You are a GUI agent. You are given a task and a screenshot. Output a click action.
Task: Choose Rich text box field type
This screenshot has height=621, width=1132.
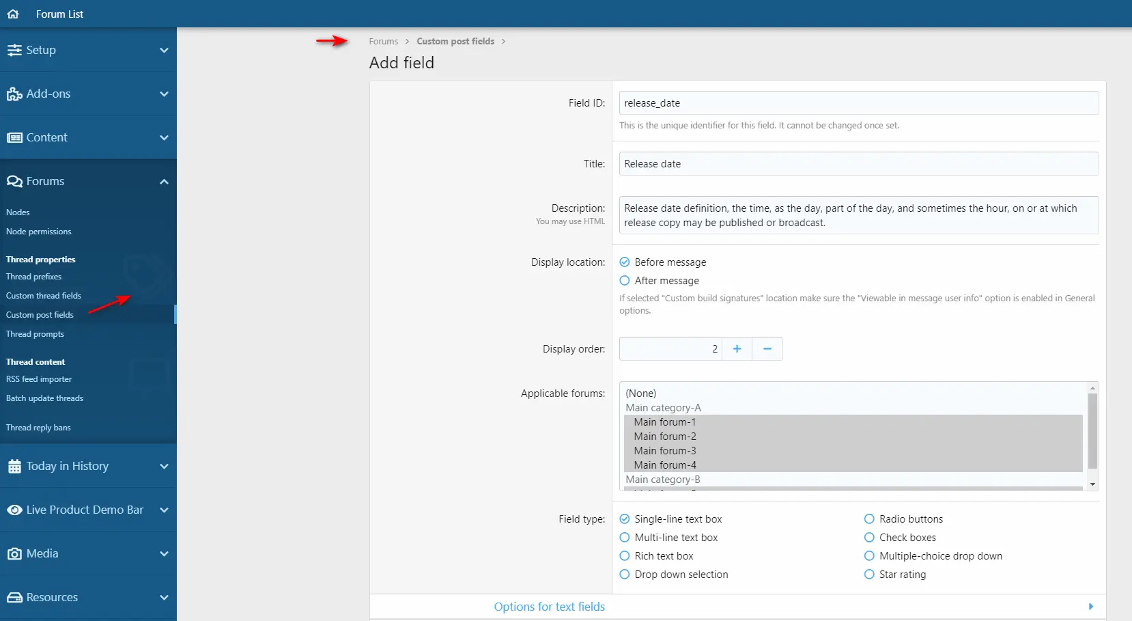tap(625, 556)
